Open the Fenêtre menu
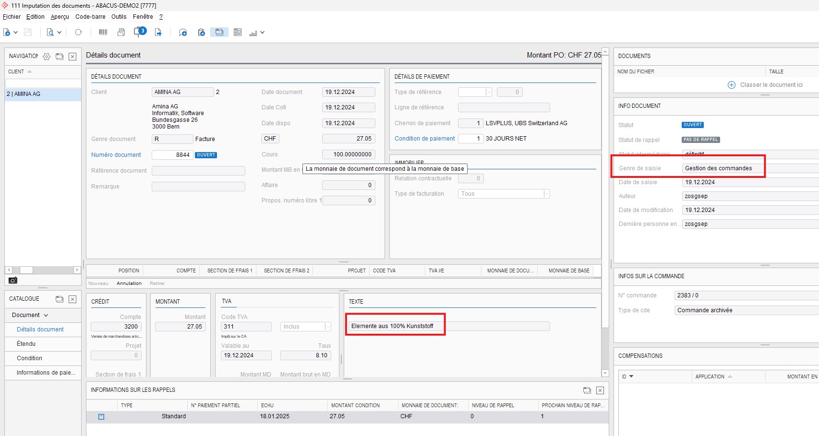This screenshot has width=819, height=436. (143, 17)
